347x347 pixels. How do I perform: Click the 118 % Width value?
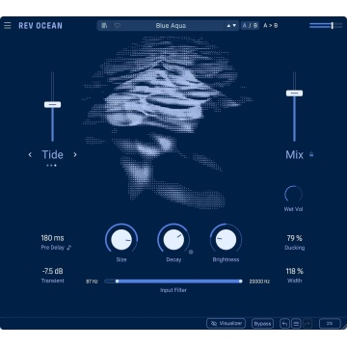tap(295, 271)
